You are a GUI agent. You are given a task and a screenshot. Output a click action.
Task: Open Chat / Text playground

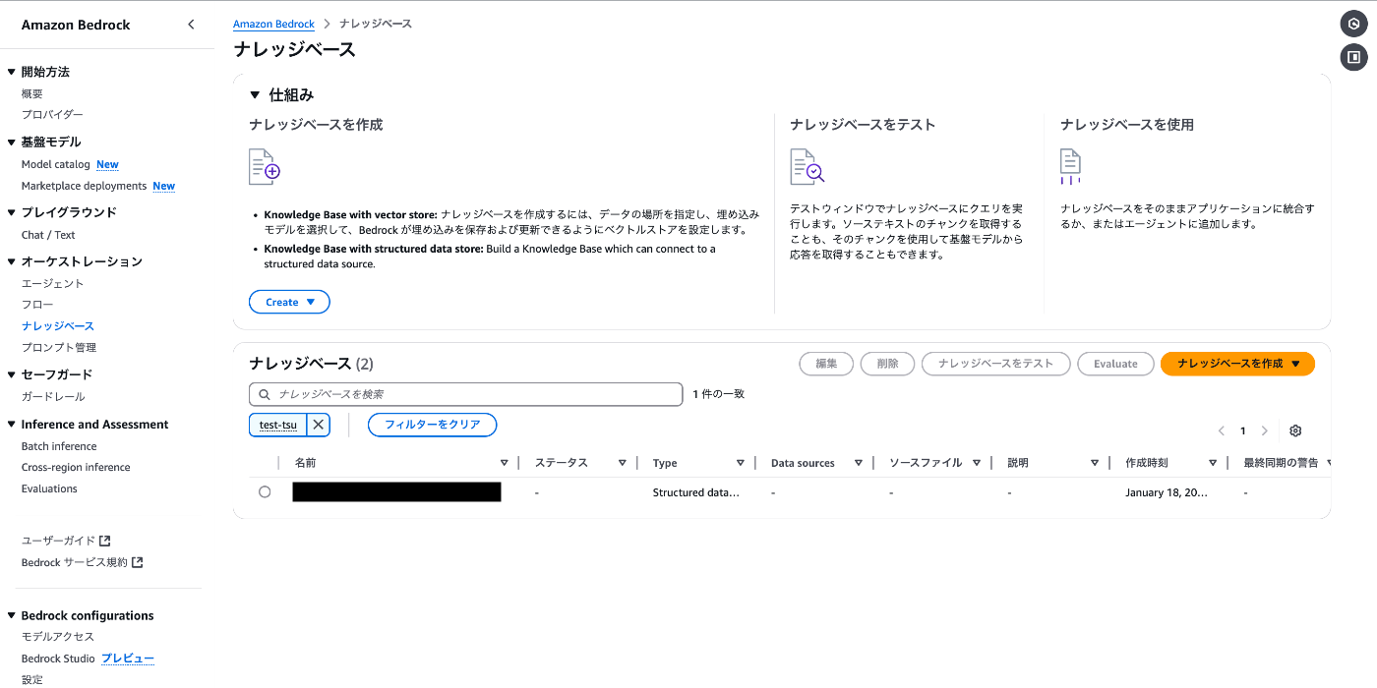point(48,235)
